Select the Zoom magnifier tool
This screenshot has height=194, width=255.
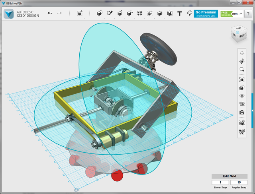tap(242, 70)
